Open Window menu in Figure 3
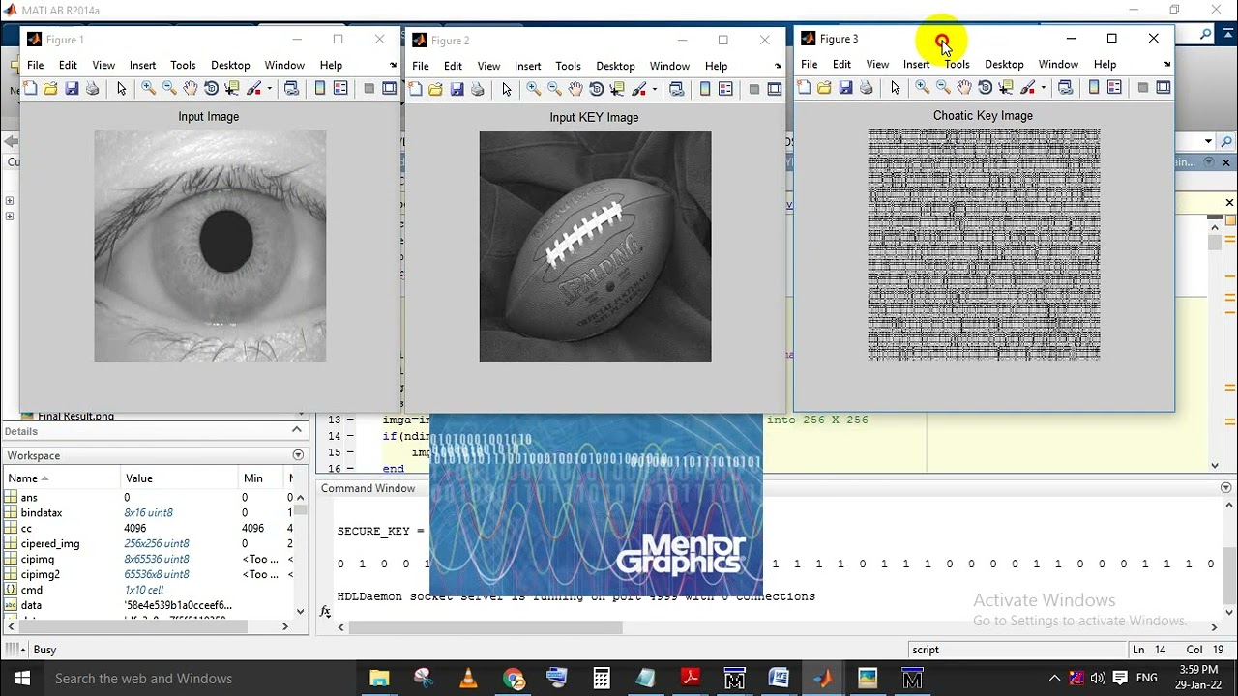 1058,64
